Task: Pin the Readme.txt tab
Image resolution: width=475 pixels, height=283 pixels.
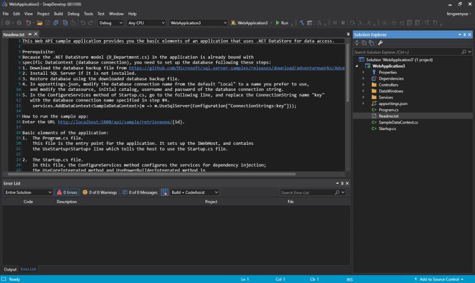Action: coord(30,34)
